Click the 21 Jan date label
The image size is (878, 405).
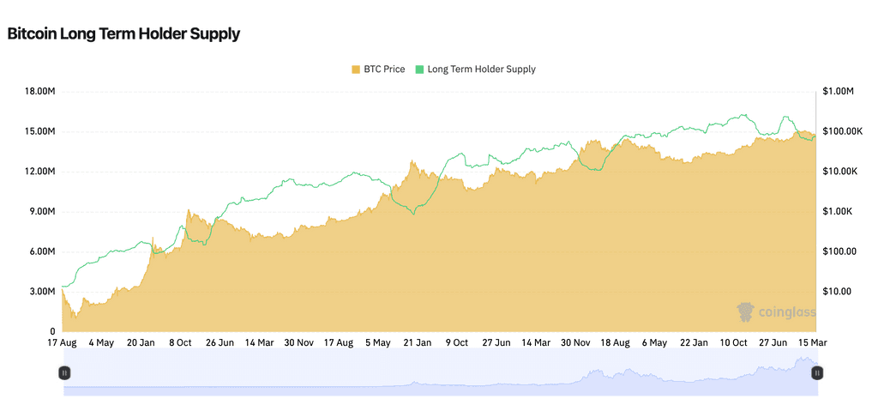(416, 343)
